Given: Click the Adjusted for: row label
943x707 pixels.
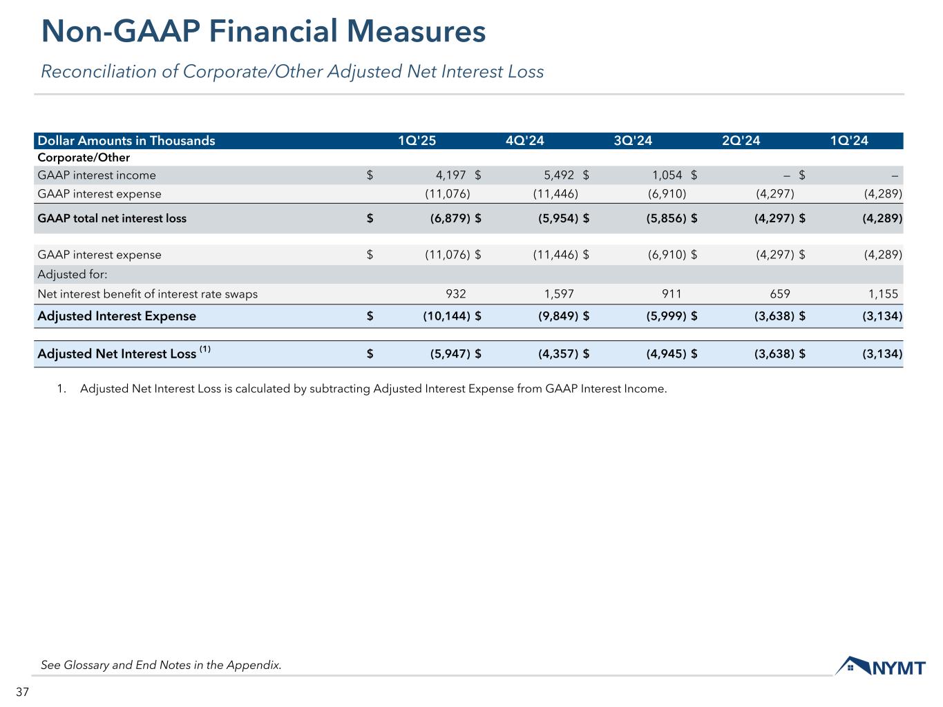Looking at the screenshot, I should tap(73, 275).
